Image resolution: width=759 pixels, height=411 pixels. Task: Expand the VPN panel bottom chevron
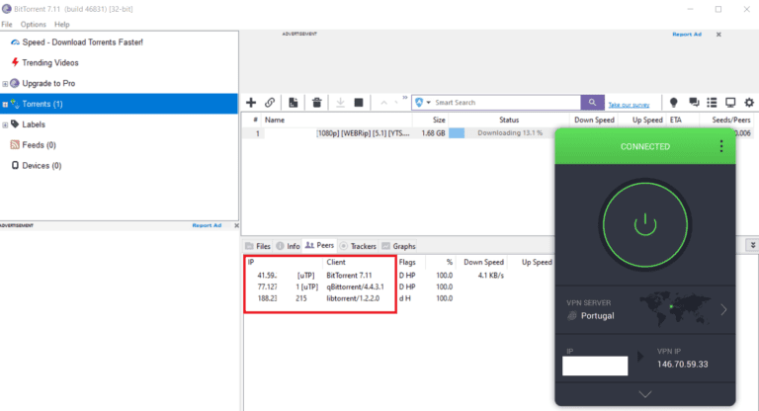click(644, 394)
